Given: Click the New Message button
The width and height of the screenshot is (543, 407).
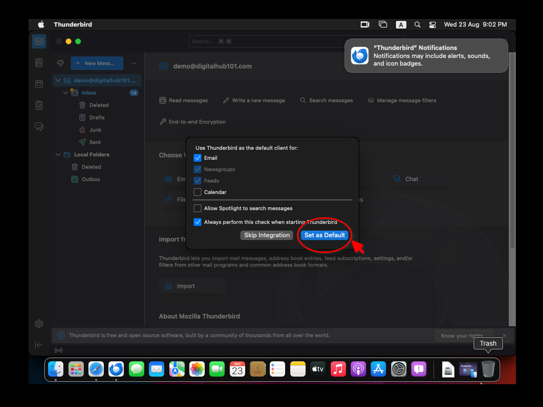Looking at the screenshot, I should 97,63.
